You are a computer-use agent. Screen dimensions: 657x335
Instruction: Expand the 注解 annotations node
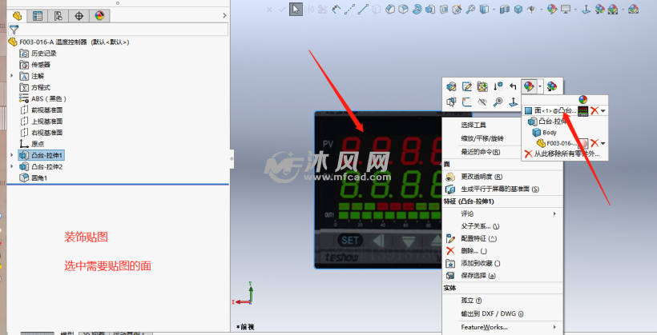click(12, 76)
